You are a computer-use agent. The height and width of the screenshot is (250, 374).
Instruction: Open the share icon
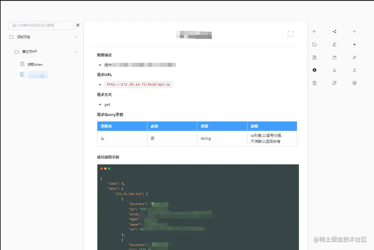[334, 32]
